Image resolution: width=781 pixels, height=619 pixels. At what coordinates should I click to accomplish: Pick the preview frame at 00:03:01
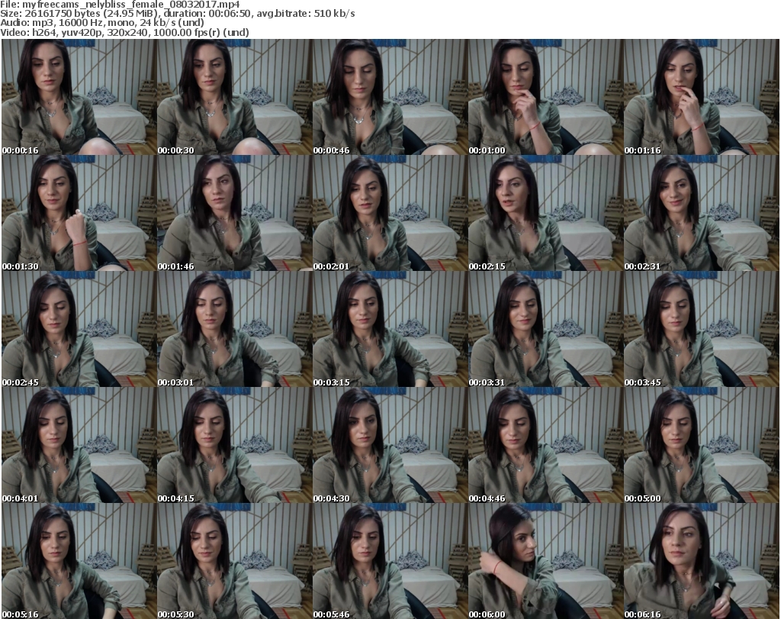point(235,330)
